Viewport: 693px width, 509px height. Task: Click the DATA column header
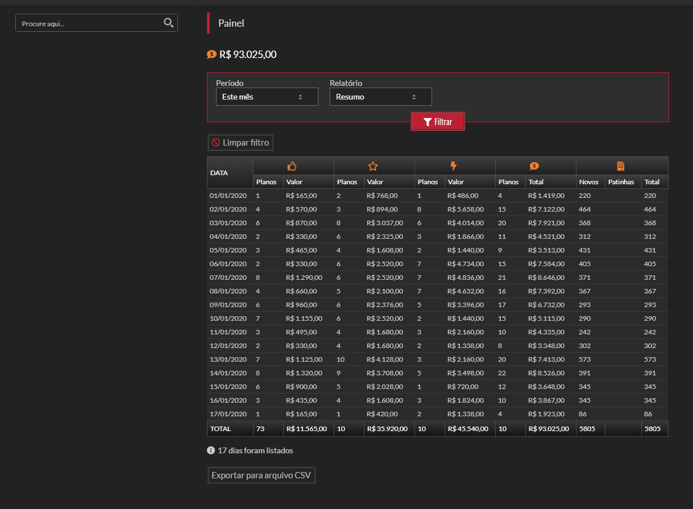tap(219, 172)
